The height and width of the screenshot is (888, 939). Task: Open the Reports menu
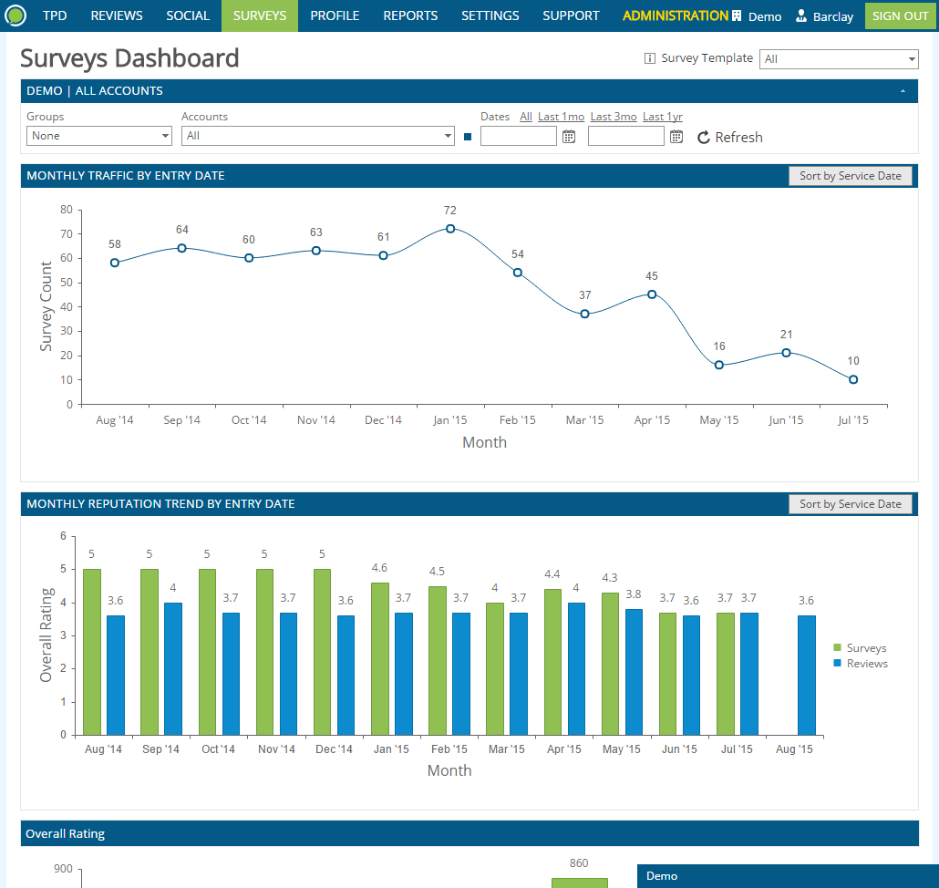410,15
